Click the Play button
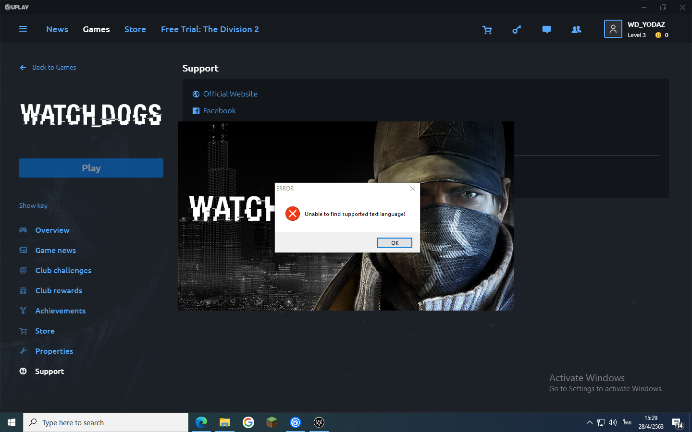The width and height of the screenshot is (692, 432). coord(91,168)
